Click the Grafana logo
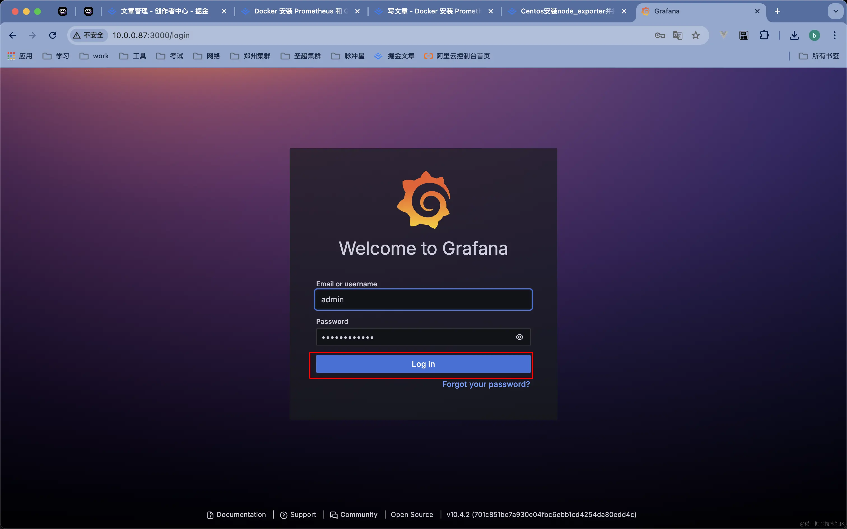 (x=424, y=200)
